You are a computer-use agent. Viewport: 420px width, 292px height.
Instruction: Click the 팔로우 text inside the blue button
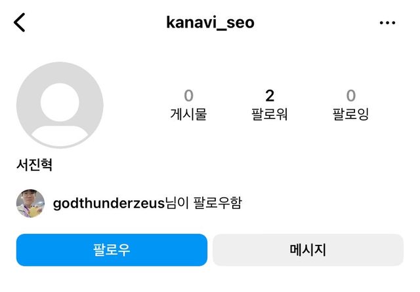pyautogui.click(x=112, y=250)
